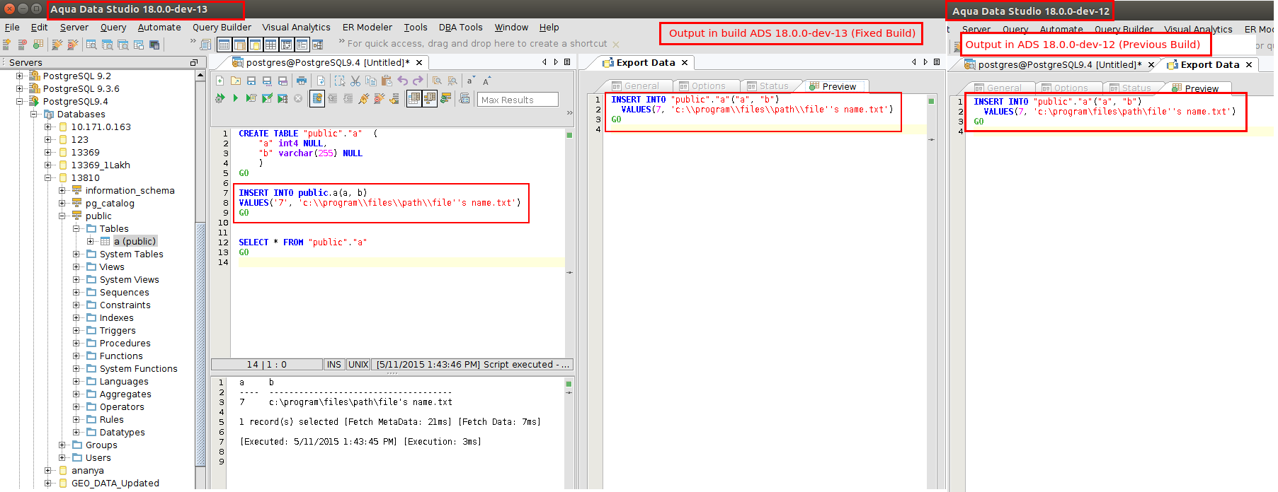Click the green refresh schema icon in query toolbar
The height and width of the screenshot is (492, 1278).
click(445, 98)
